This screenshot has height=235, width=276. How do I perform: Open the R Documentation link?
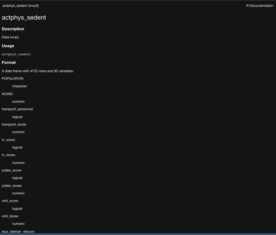(260, 5)
